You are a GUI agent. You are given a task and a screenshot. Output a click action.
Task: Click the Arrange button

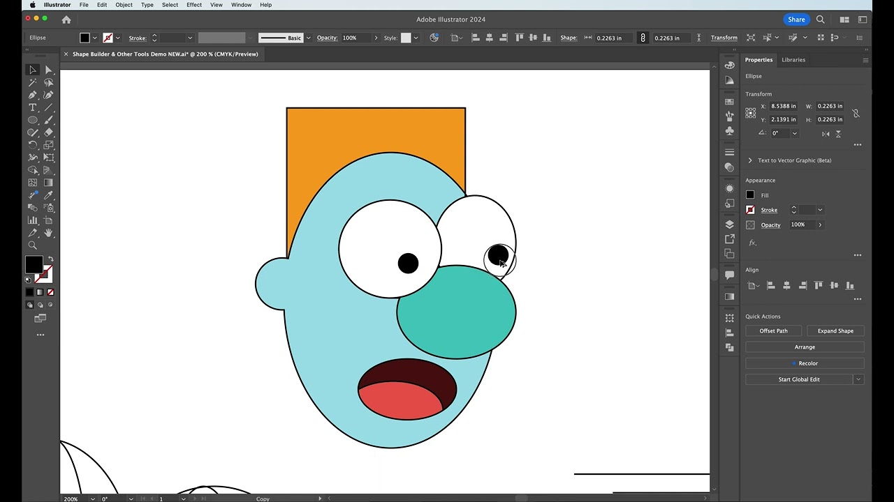[805, 347]
